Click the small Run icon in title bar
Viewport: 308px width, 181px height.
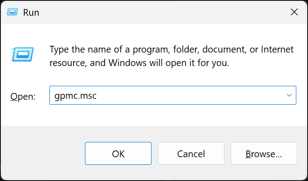click(x=14, y=13)
